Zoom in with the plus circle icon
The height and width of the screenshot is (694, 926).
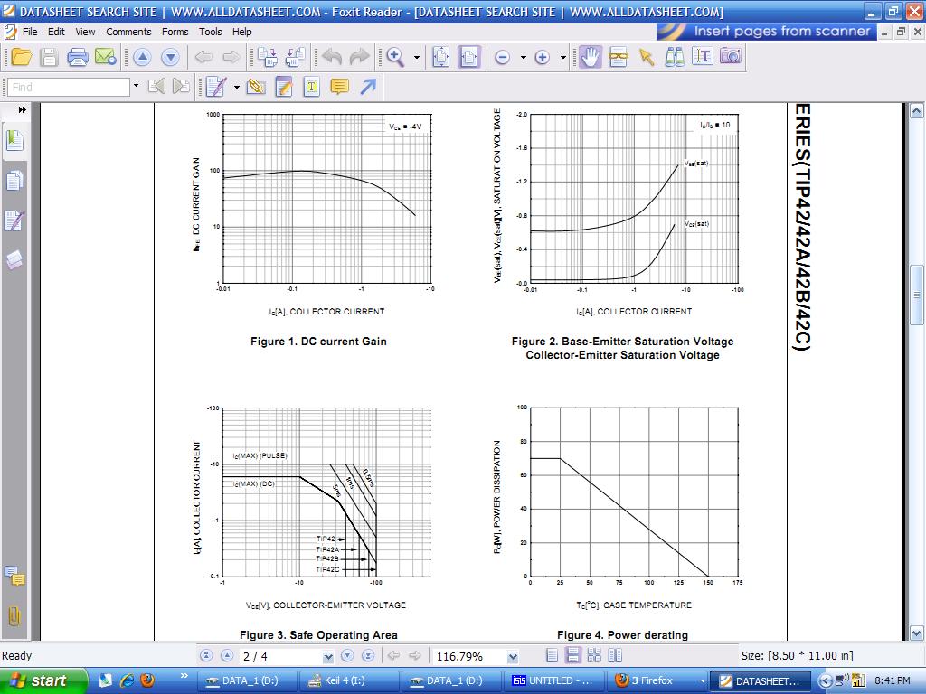(543, 57)
